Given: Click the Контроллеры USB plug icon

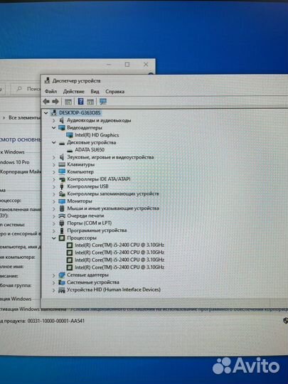Looking at the screenshot, I should click(62, 186).
